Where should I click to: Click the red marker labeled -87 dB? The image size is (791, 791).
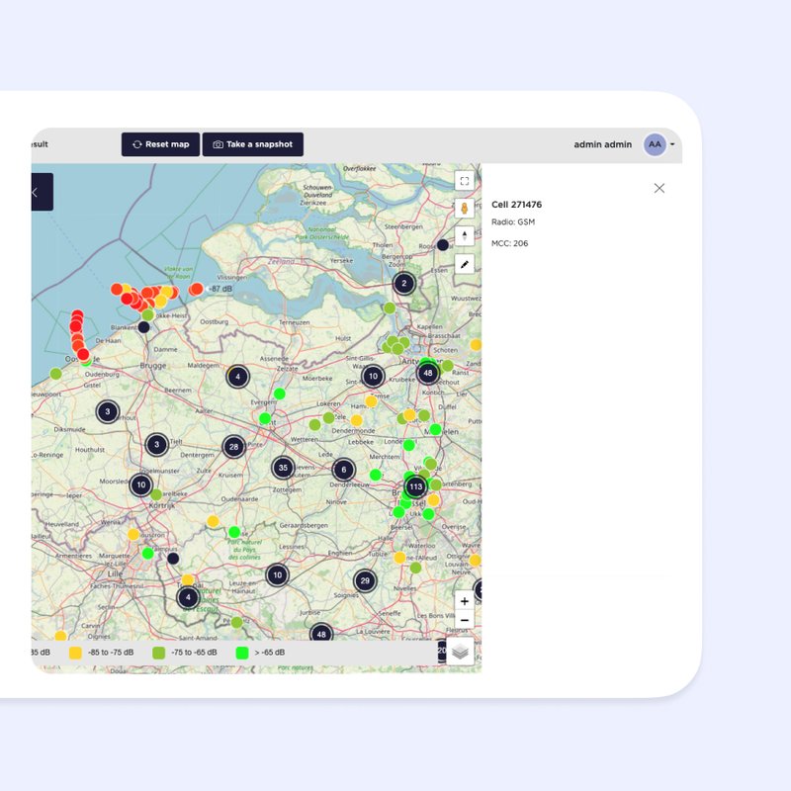pyautogui.click(x=196, y=289)
